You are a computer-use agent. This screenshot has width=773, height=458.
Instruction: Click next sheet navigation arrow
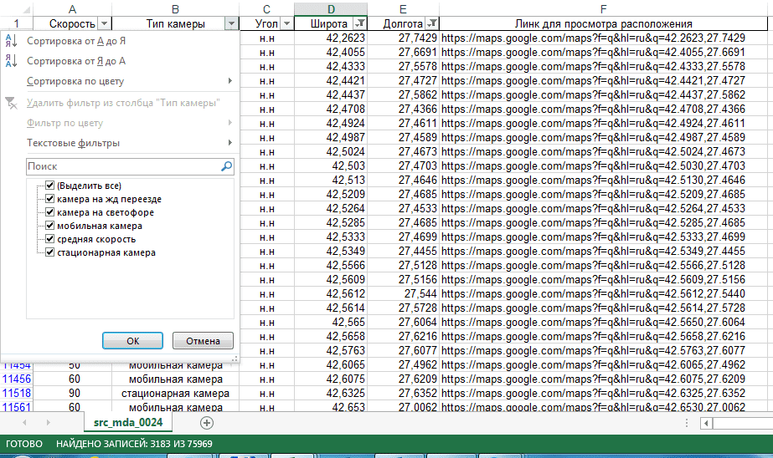click(47, 423)
